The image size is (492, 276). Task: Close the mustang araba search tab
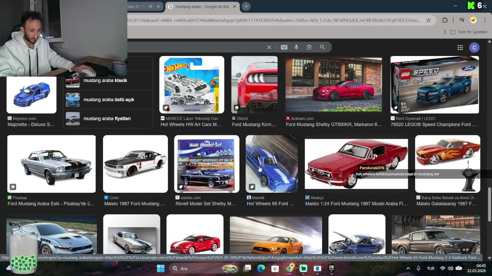click(234, 7)
